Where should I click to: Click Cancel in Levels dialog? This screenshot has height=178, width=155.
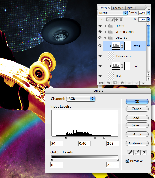(137, 109)
